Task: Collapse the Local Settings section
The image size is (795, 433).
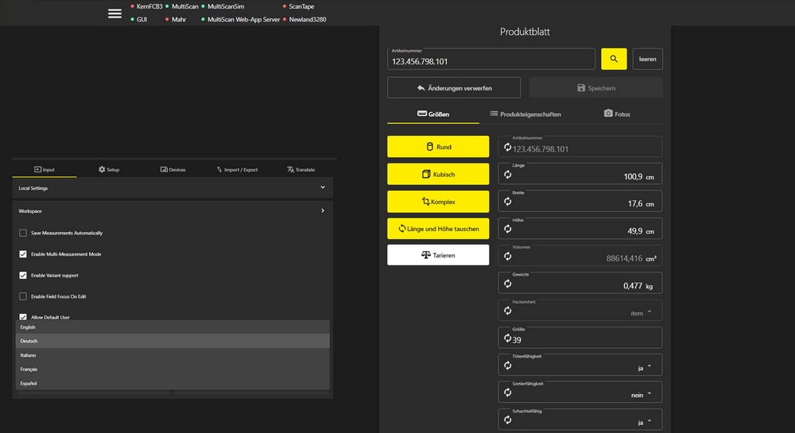Action: coord(322,188)
